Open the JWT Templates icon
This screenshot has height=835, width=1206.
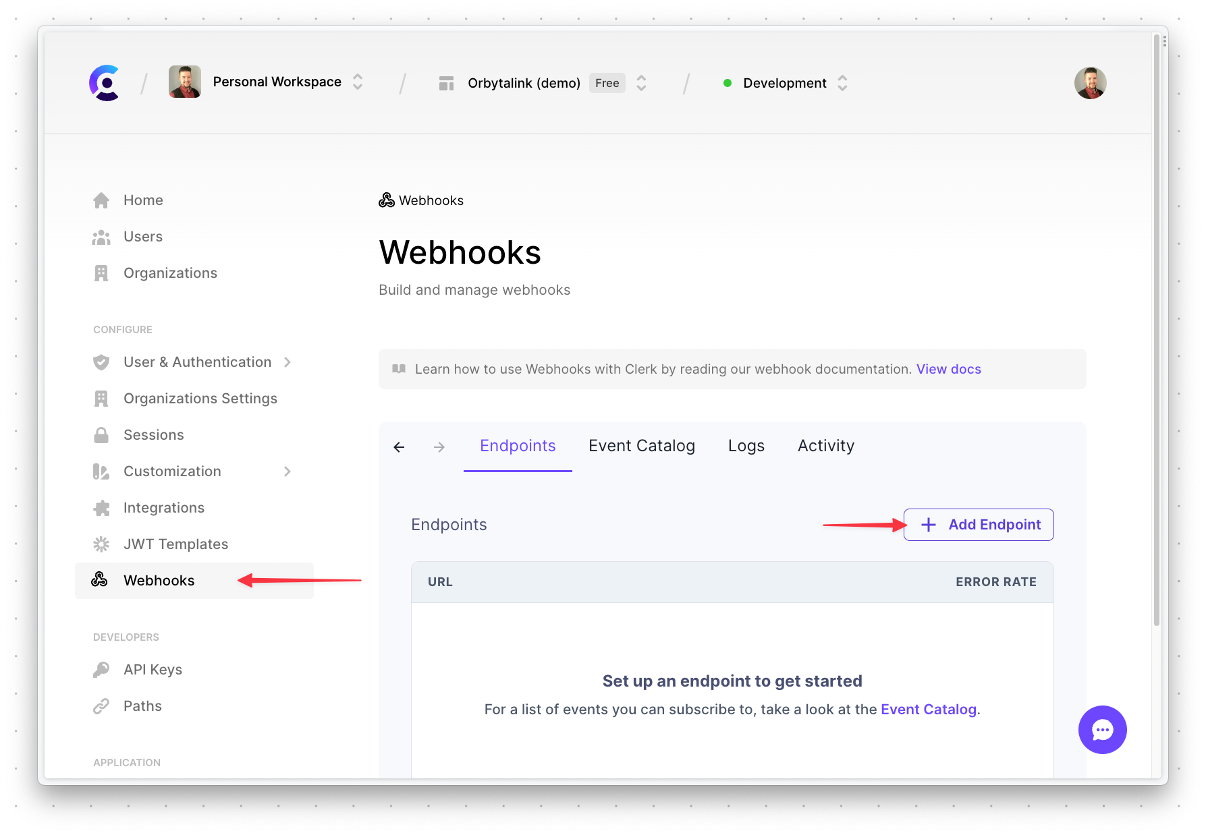pyautogui.click(x=101, y=544)
